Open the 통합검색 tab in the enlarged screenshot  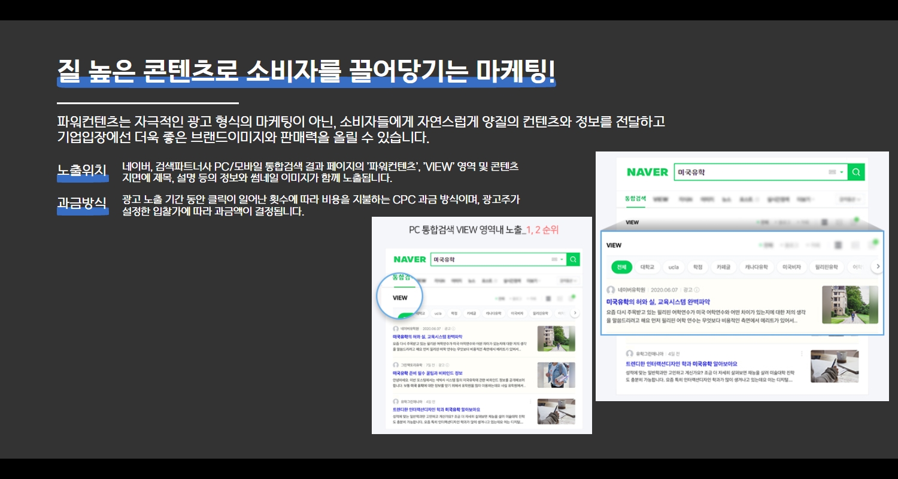point(635,199)
